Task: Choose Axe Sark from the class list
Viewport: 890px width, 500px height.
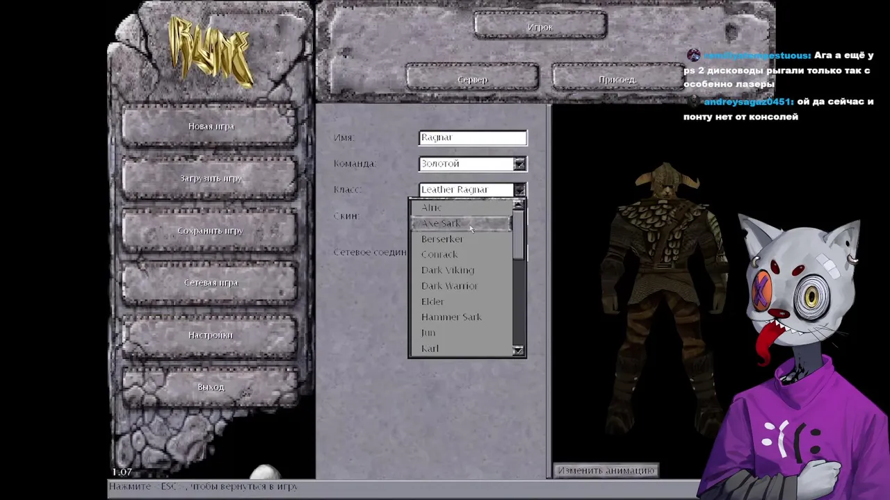Action: pos(462,223)
